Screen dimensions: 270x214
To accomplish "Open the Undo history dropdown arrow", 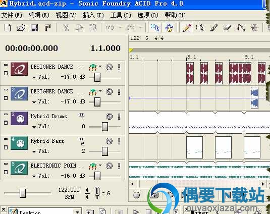I will (120, 28).
